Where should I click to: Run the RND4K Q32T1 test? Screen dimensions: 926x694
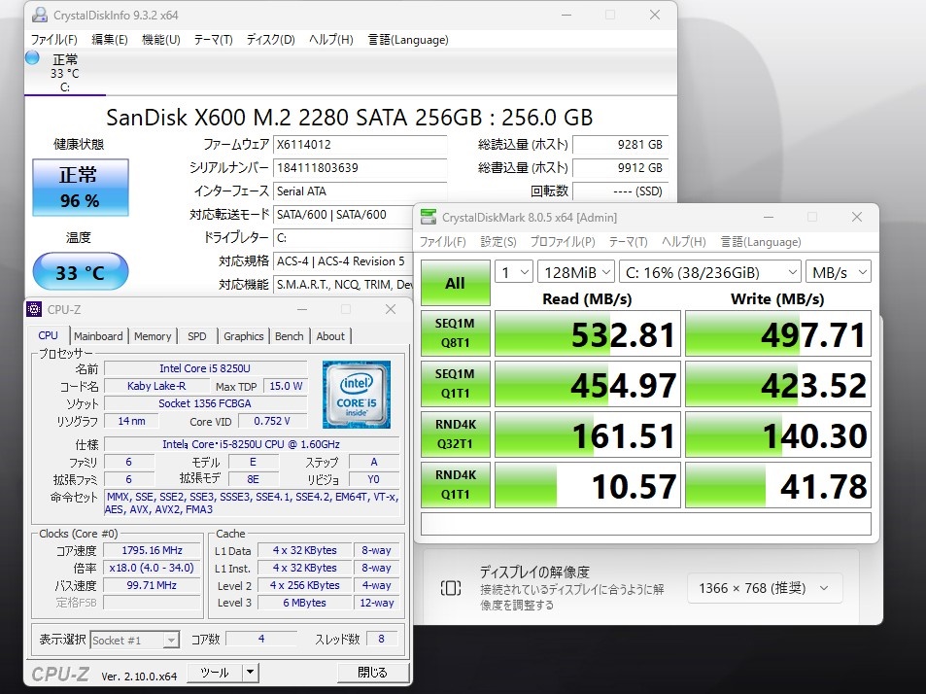[x=456, y=434]
